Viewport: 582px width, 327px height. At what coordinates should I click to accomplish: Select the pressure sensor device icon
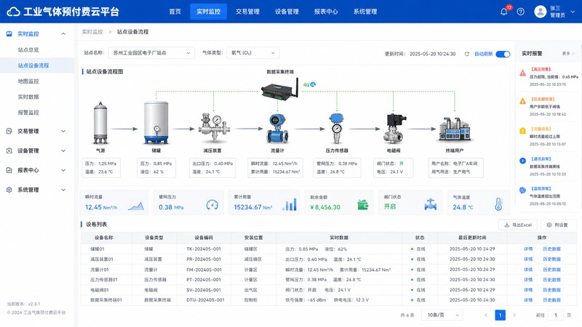tap(337, 129)
